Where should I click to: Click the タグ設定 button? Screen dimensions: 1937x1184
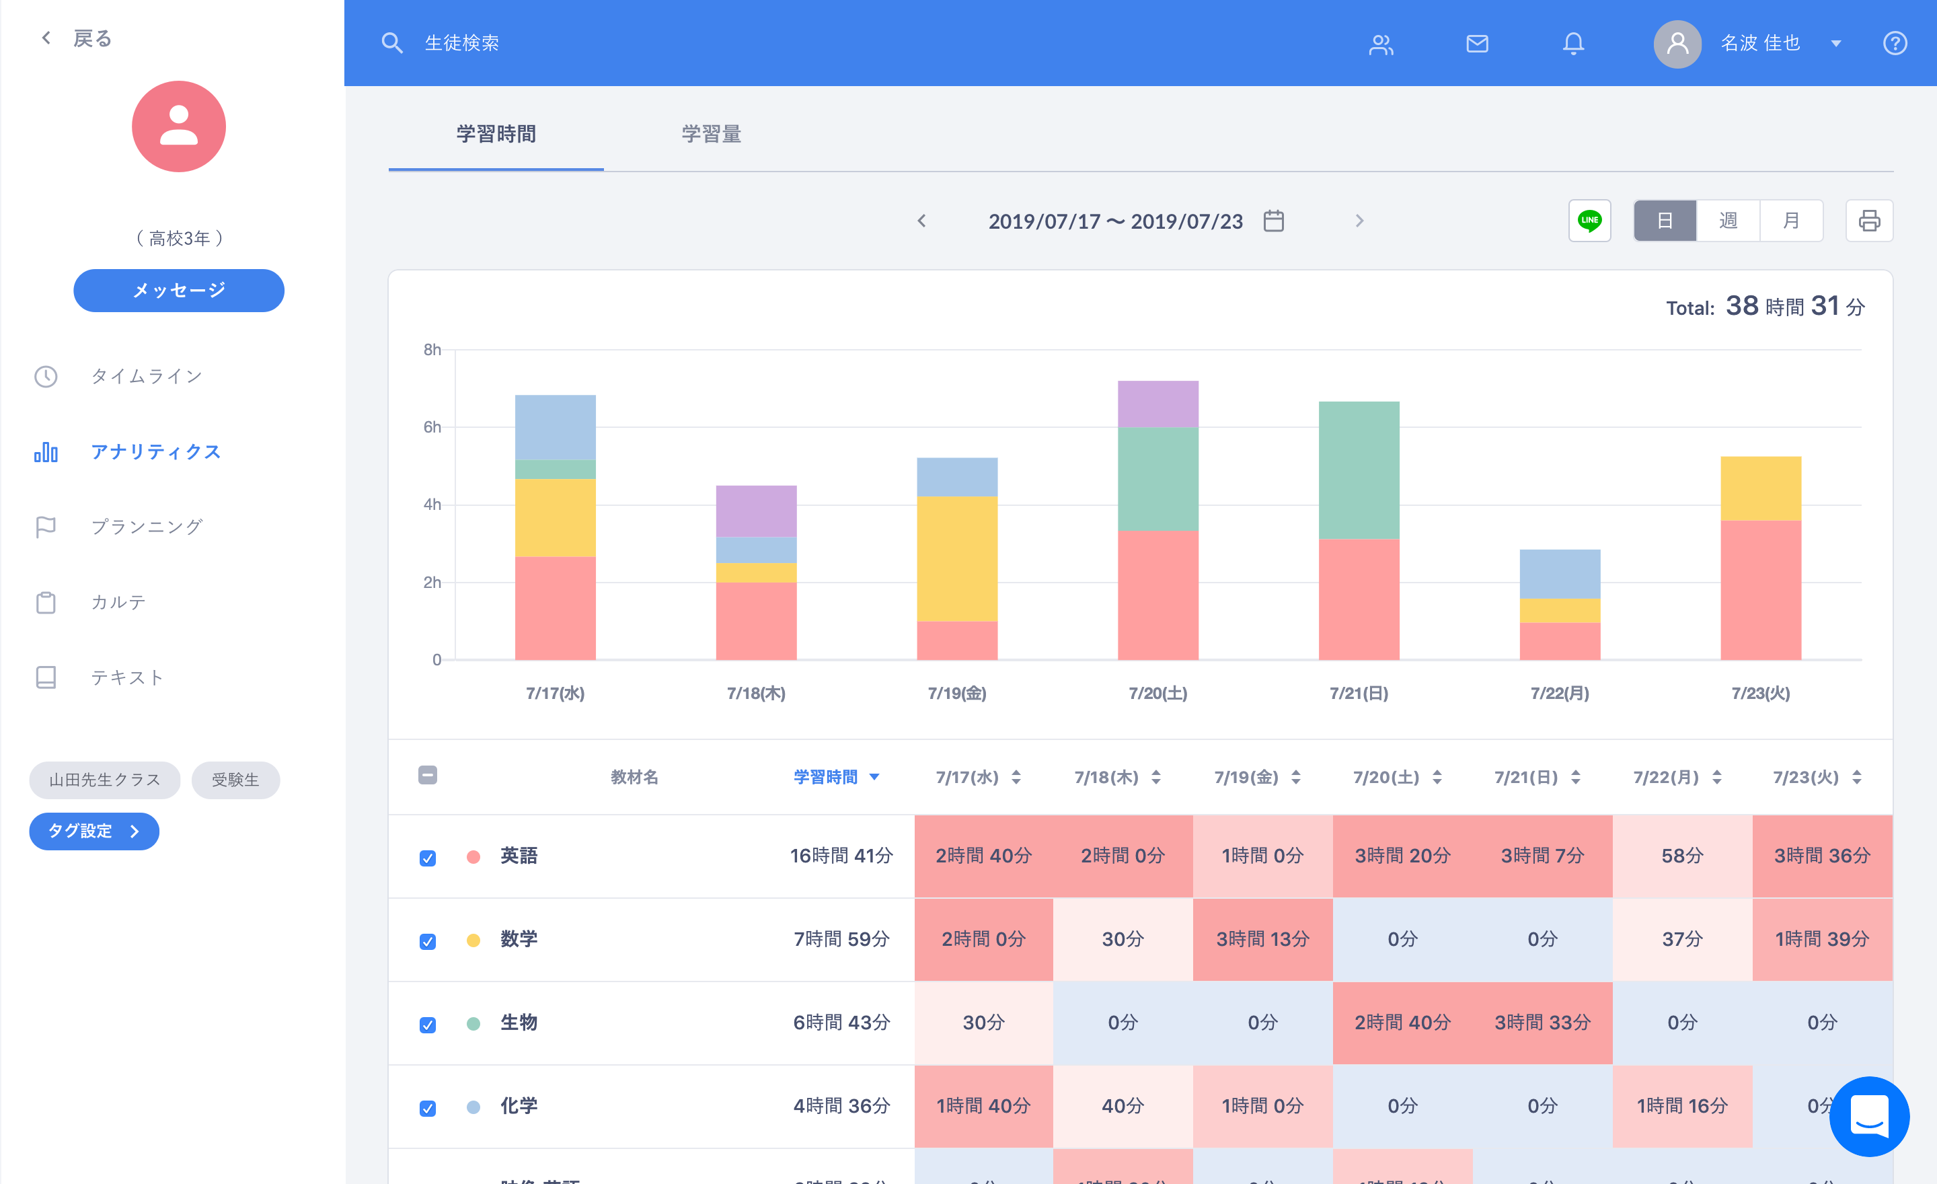pos(93,831)
